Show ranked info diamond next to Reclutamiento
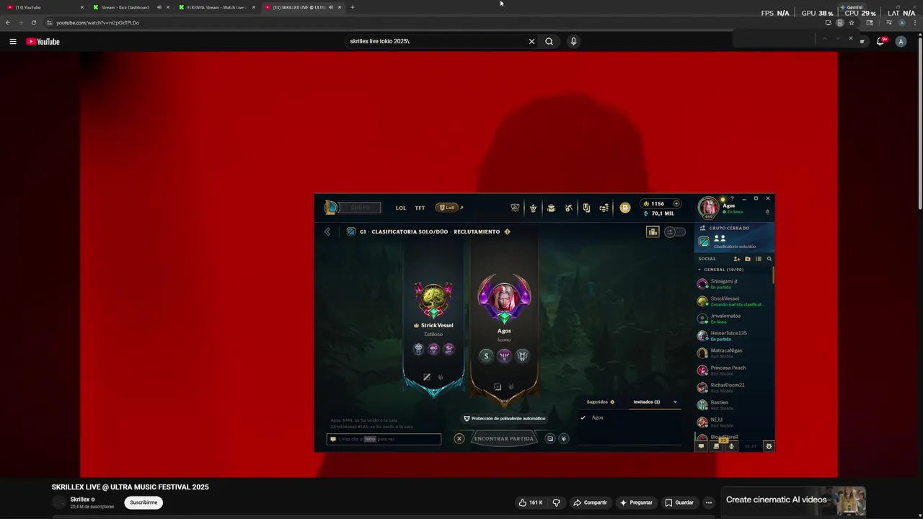Image resolution: width=923 pixels, height=519 pixels. [x=507, y=231]
